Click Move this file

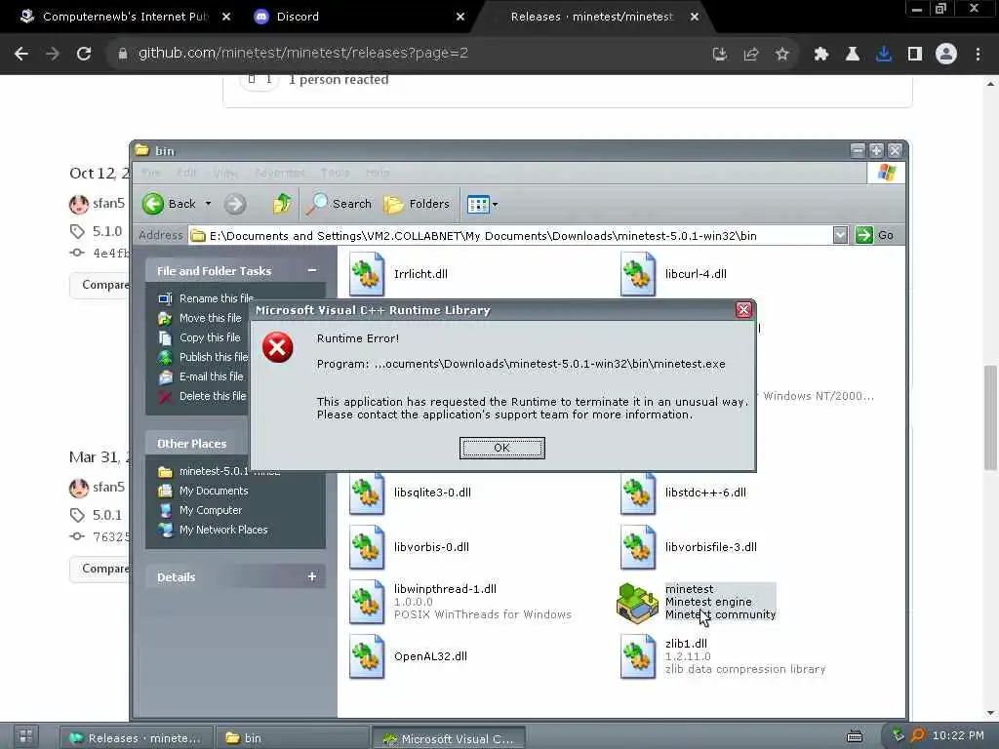211,318
